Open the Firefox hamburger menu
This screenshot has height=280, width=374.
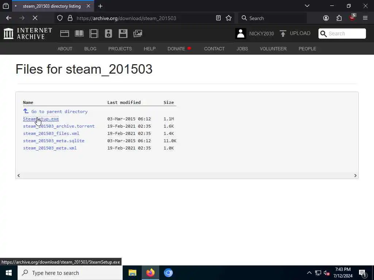click(365, 18)
